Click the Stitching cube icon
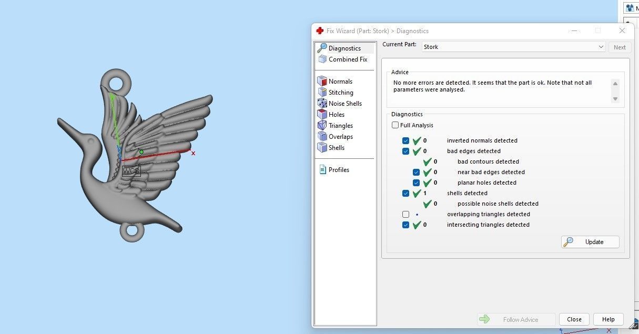The image size is (639, 334). pyautogui.click(x=322, y=93)
